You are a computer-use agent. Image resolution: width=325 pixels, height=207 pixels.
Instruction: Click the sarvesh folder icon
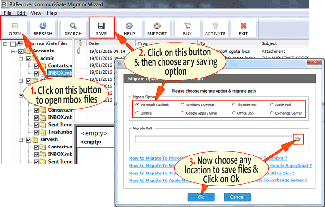(x=35, y=139)
